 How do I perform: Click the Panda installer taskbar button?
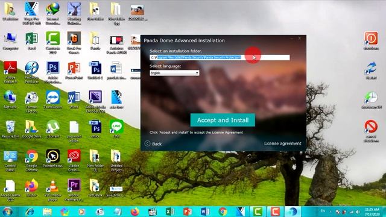(293, 212)
